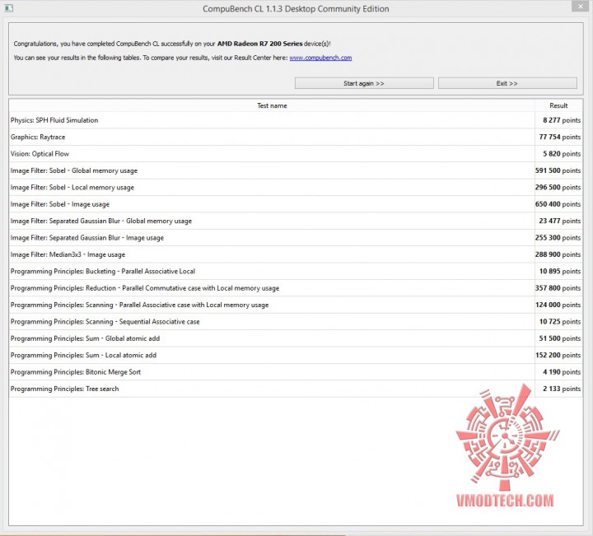Open the www.compubench.com link
This screenshot has width=593, height=536.
[x=320, y=58]
